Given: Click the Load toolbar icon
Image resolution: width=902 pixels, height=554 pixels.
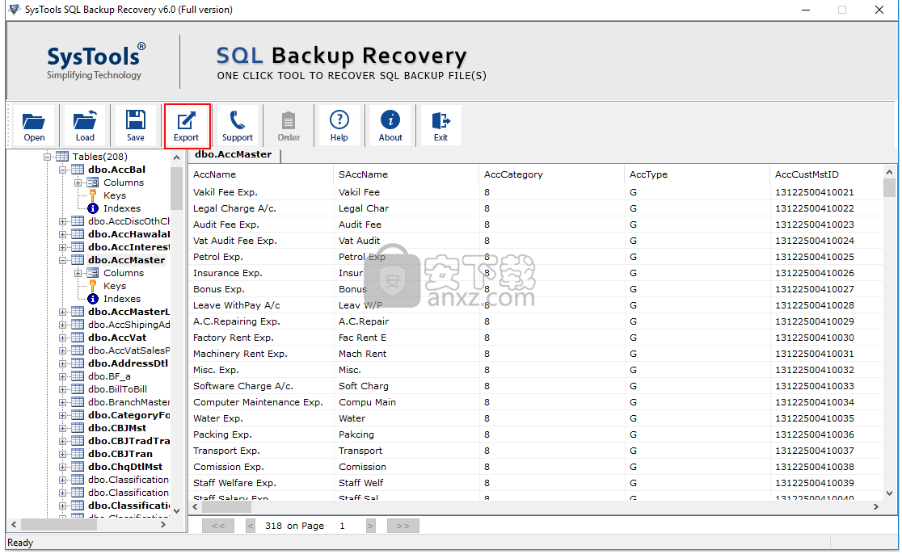Looking at the screenshot, I should point(85,126).
